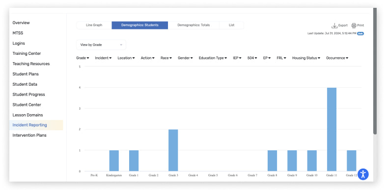Click the Grade 4 axis label

193,175
